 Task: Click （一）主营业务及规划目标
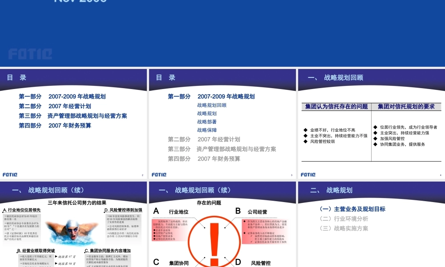(x=352, y=209)
